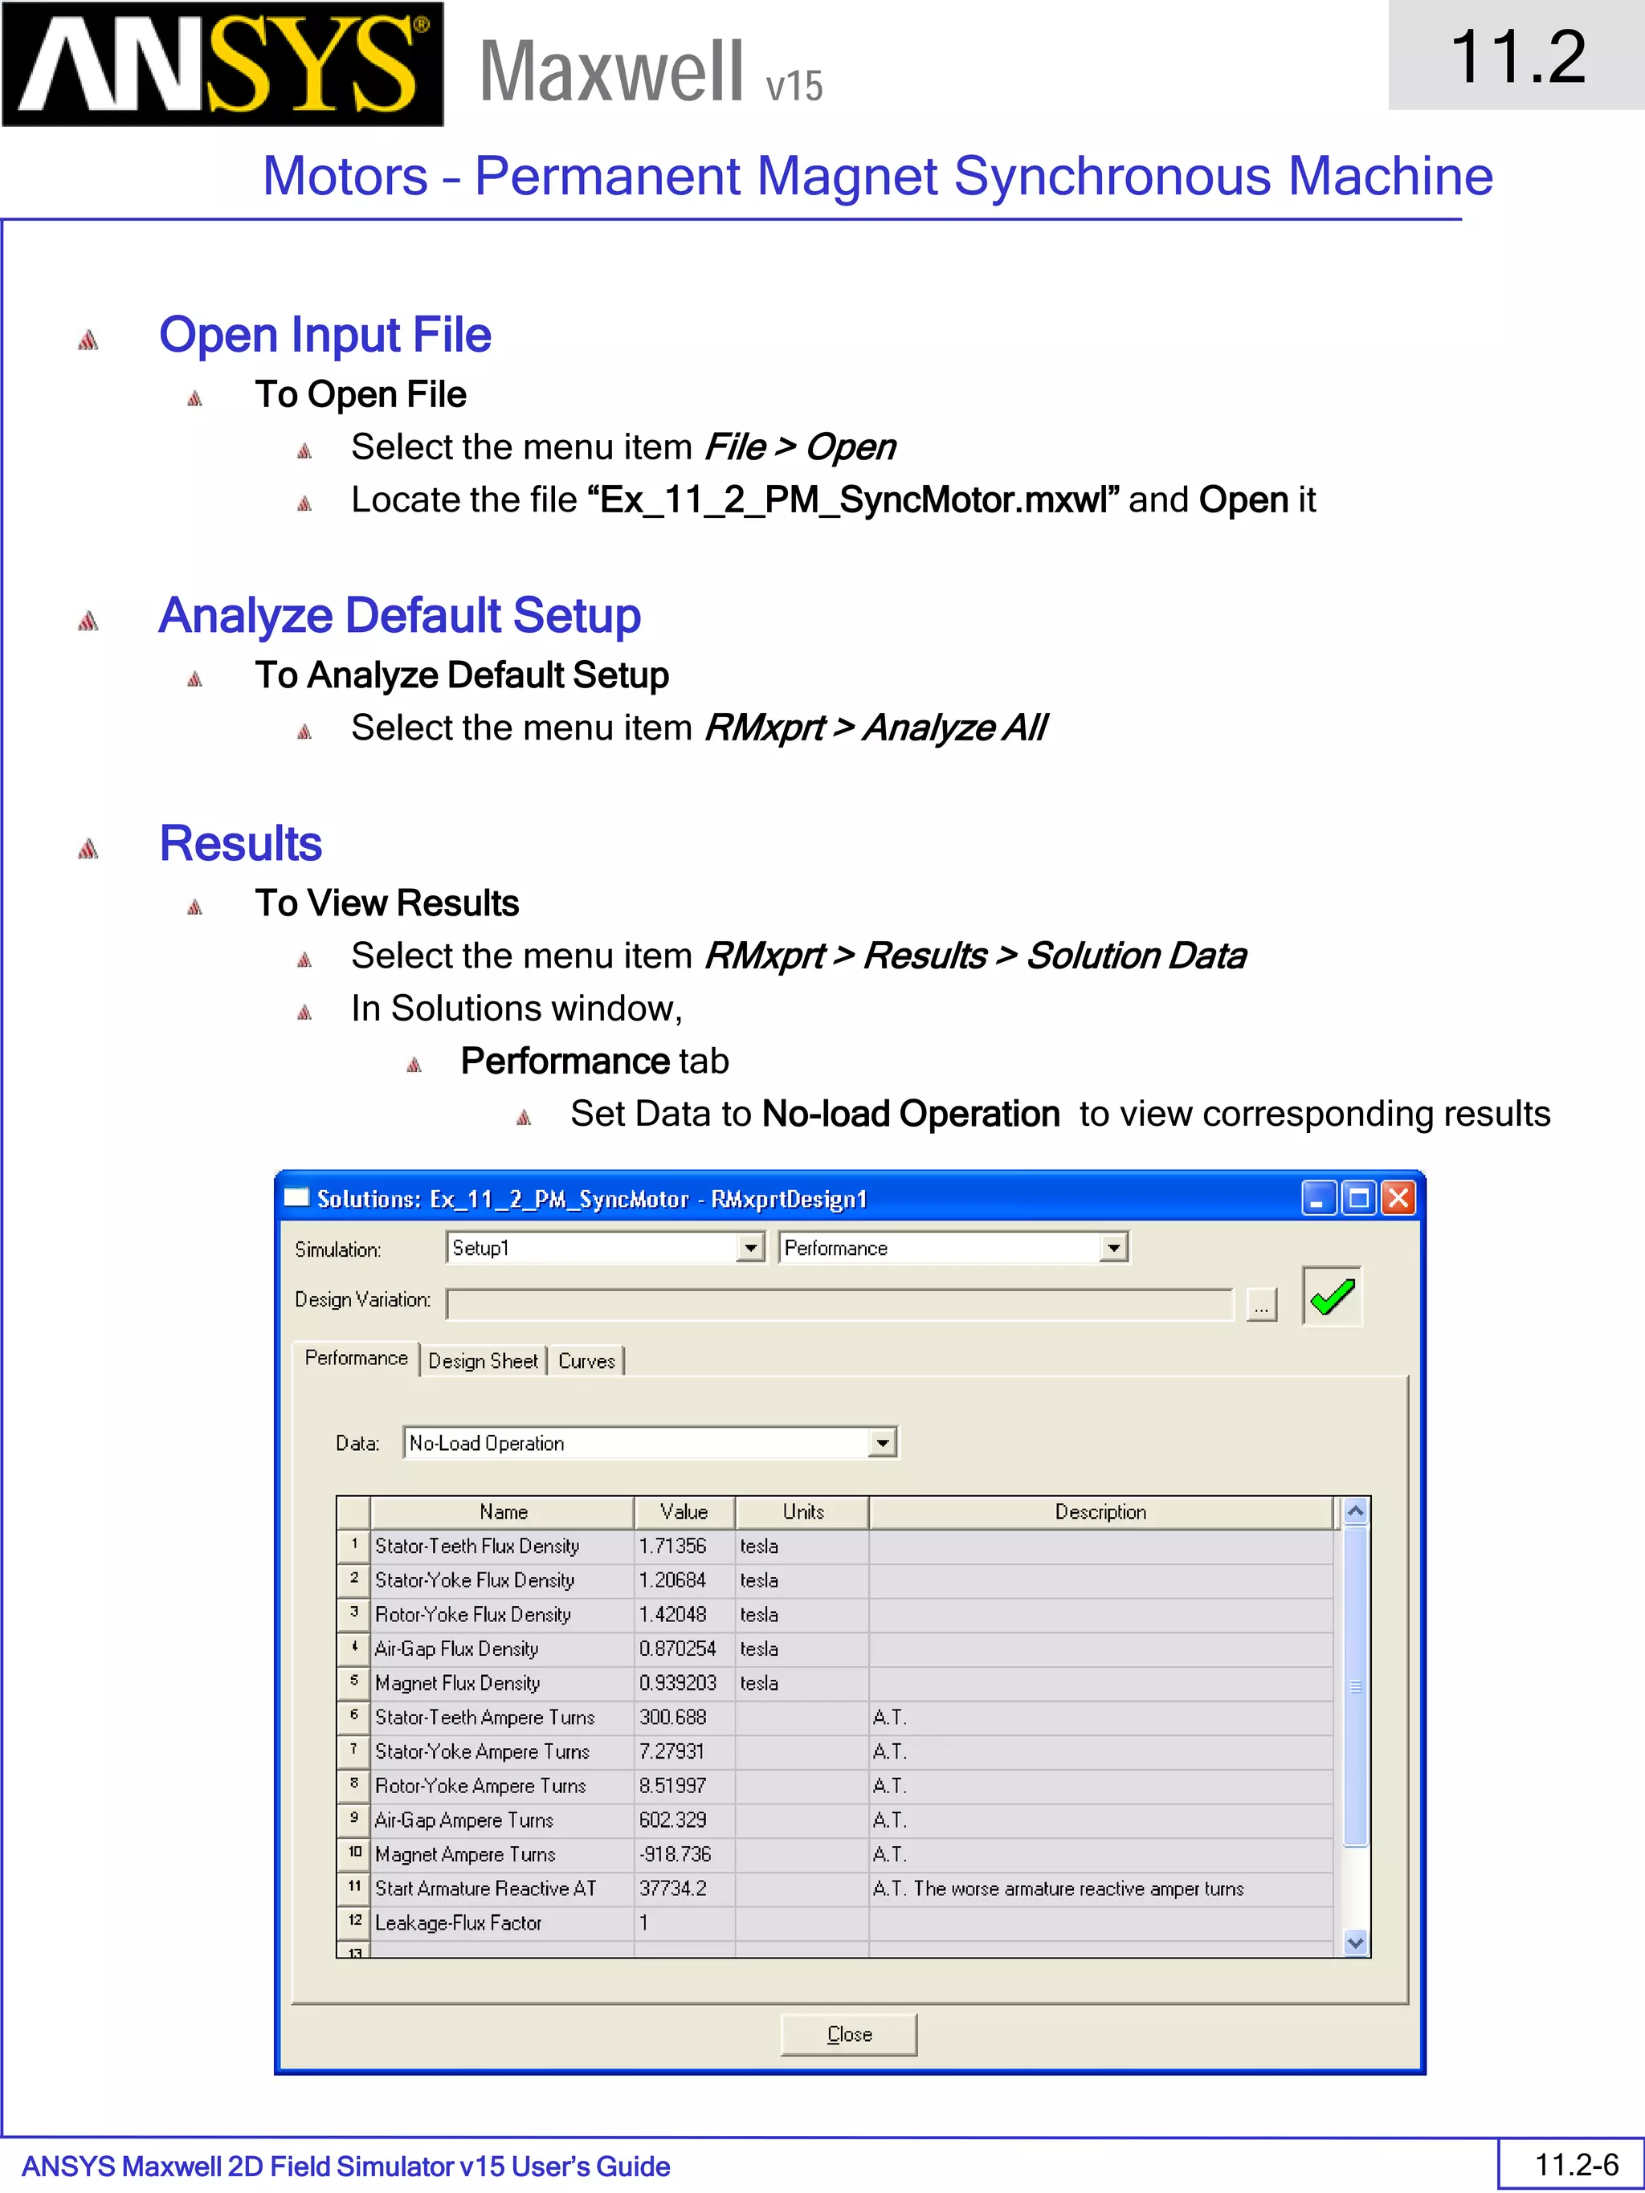
Task: Select the Stator-Yoke Ampere Turns row
Action: click(x=835, y=1751)
